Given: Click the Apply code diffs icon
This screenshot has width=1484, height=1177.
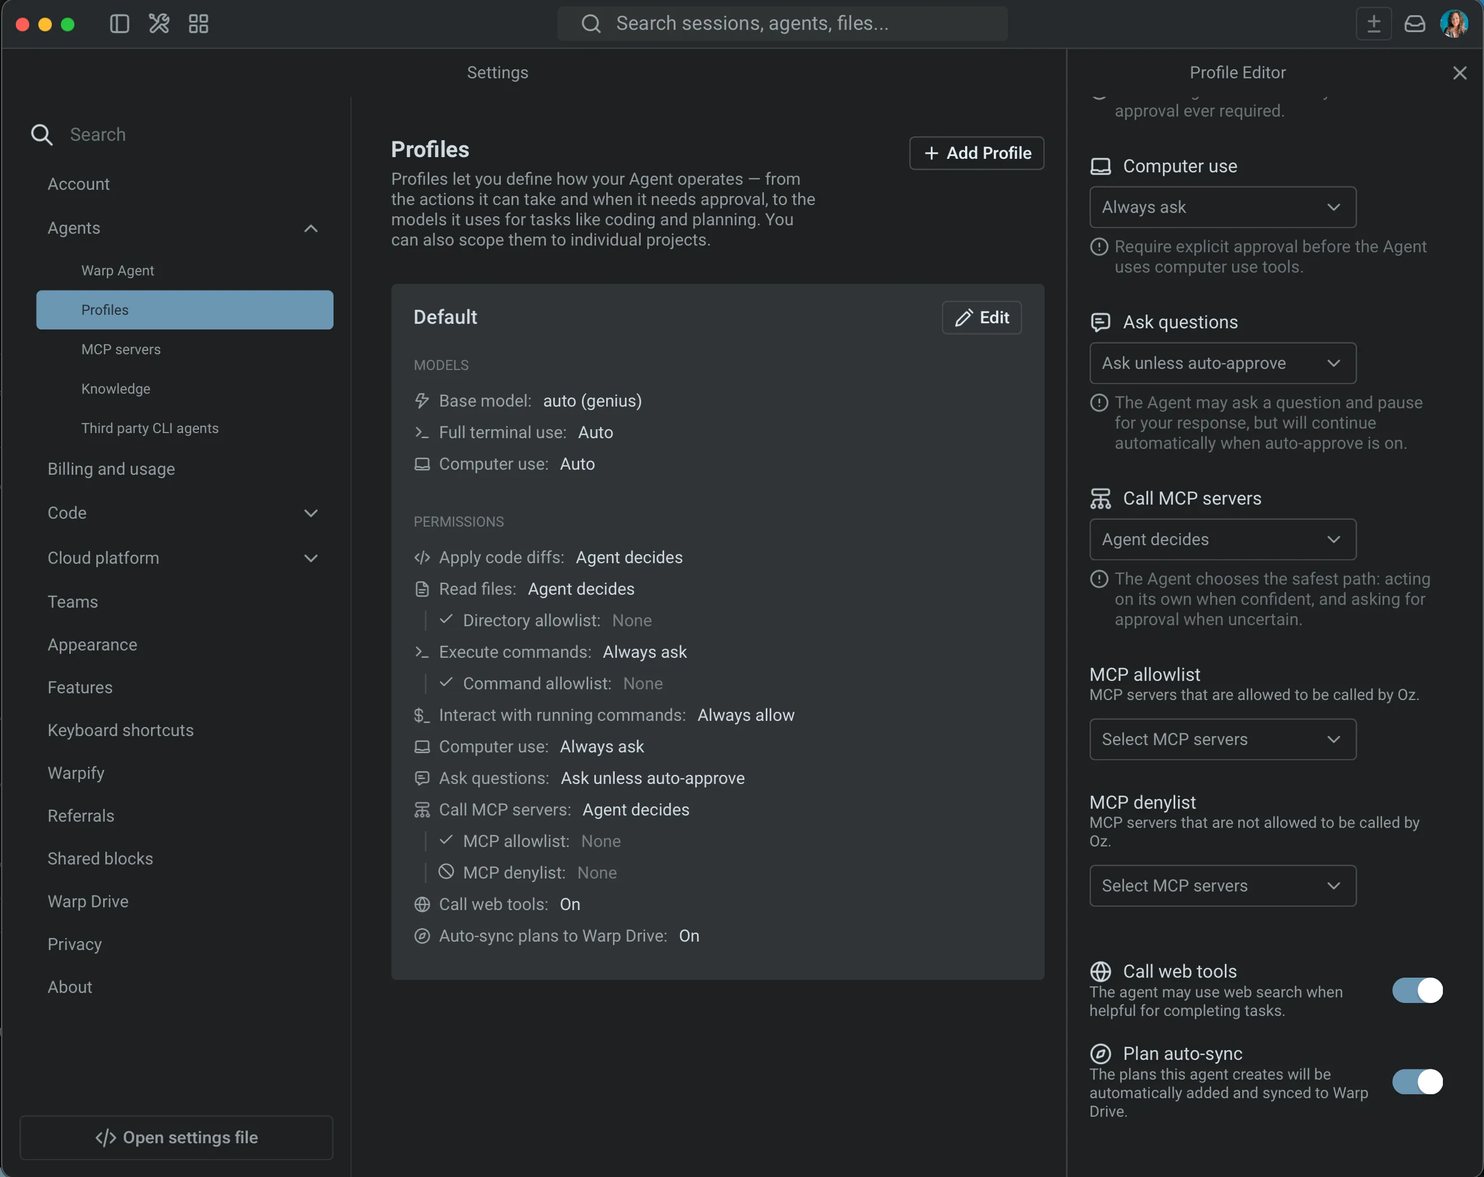Looking at the screenshot, I should (x=422, y=558).
